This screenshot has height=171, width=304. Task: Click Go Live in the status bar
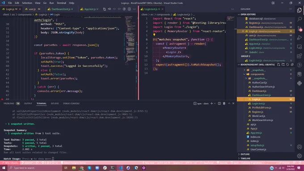222,163
